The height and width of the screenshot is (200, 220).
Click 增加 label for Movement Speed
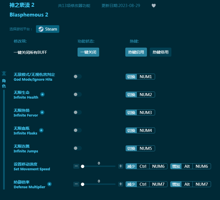tap(176, 166)
